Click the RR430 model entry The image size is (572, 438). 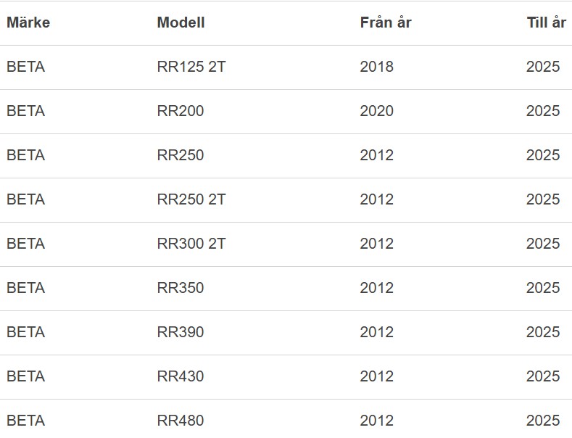pyautogui.click(x=181, y=376)
